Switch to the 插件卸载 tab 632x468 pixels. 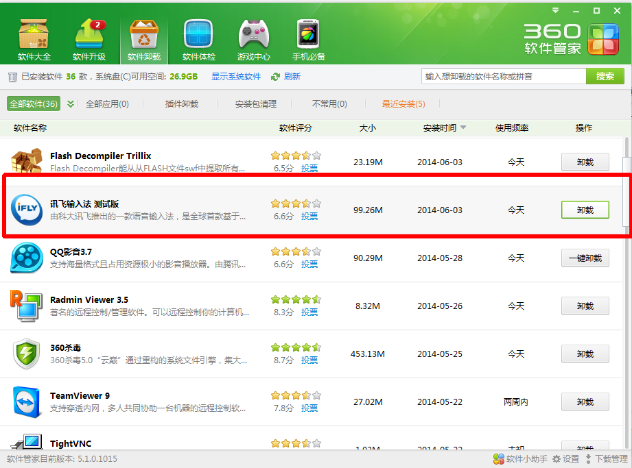pyautogui.click(x=182, y=104)
